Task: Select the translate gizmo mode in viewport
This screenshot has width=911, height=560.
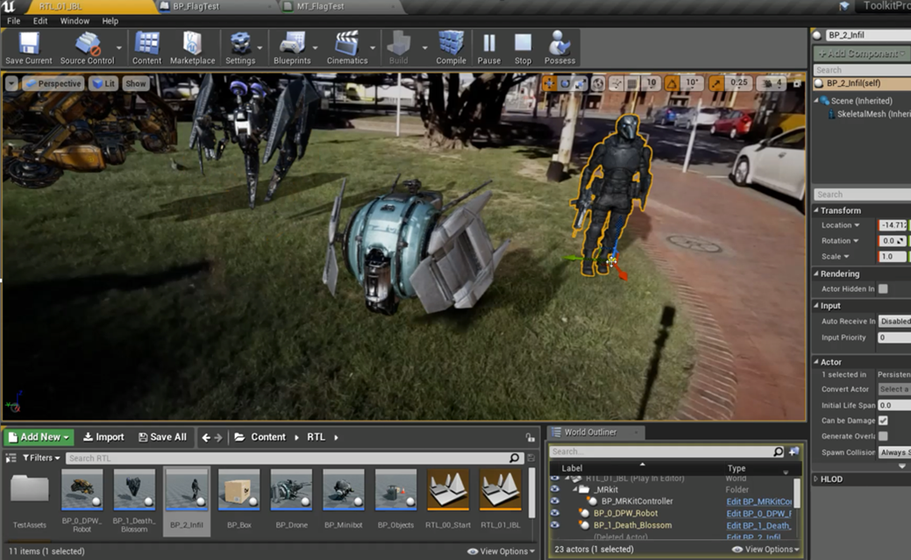Action: [549, 83]
